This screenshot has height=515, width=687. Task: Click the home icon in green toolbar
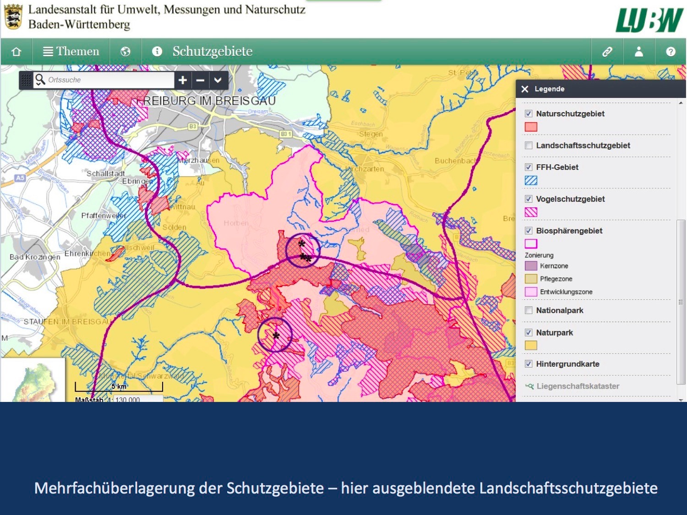tap(16, 52)
